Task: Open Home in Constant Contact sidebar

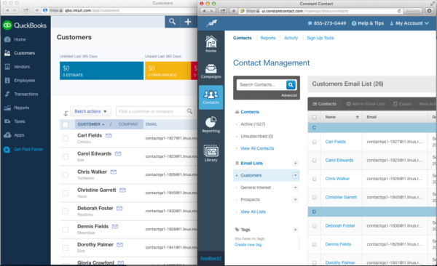Action: (211, 44)
